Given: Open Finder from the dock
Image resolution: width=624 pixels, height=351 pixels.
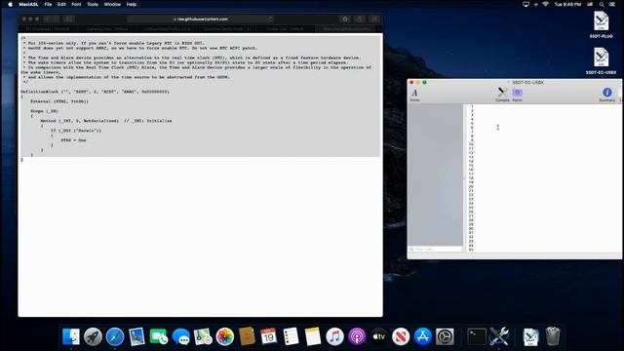Looking at the screenshot, I should pyautogui.click(x=71, y=336).
